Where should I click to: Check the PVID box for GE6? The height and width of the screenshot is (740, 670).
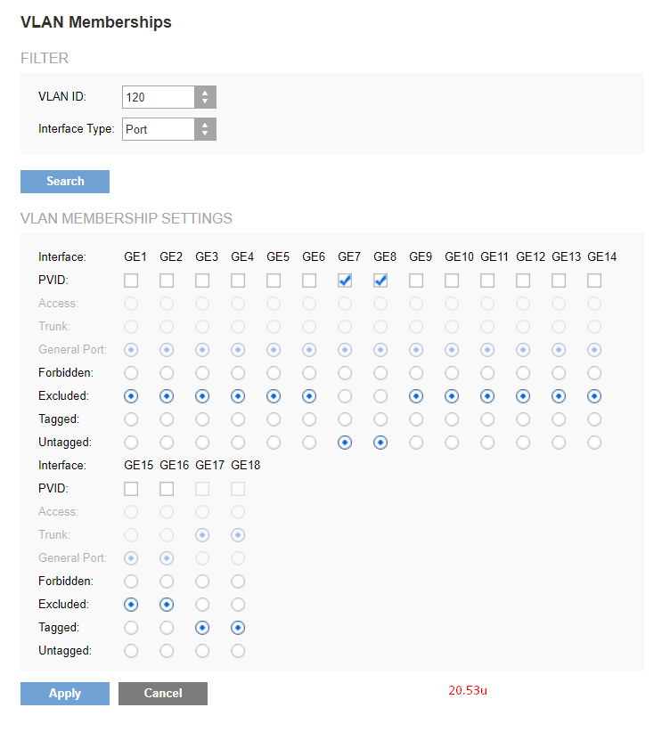pos(309,281)
